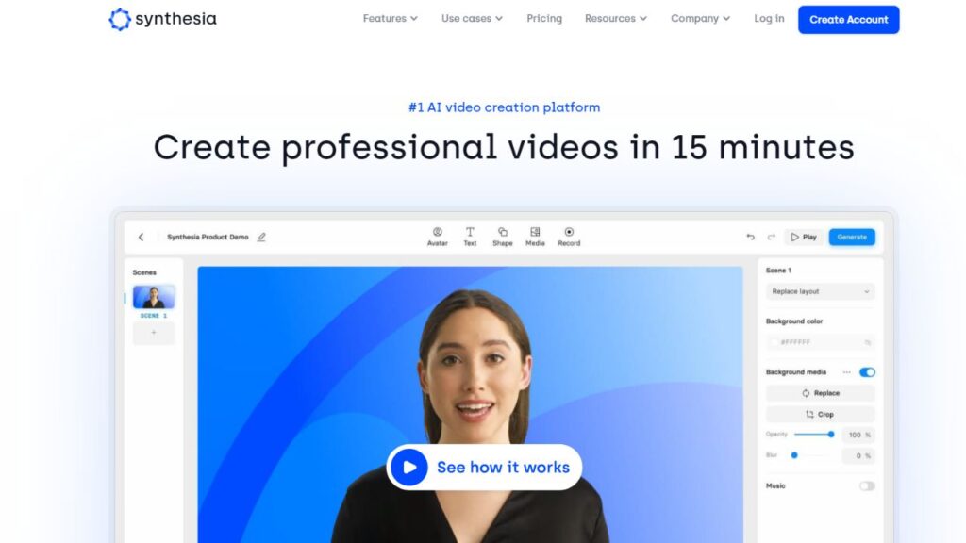
Task: Click the redo arrow icon
Action: tap(772, 237)
